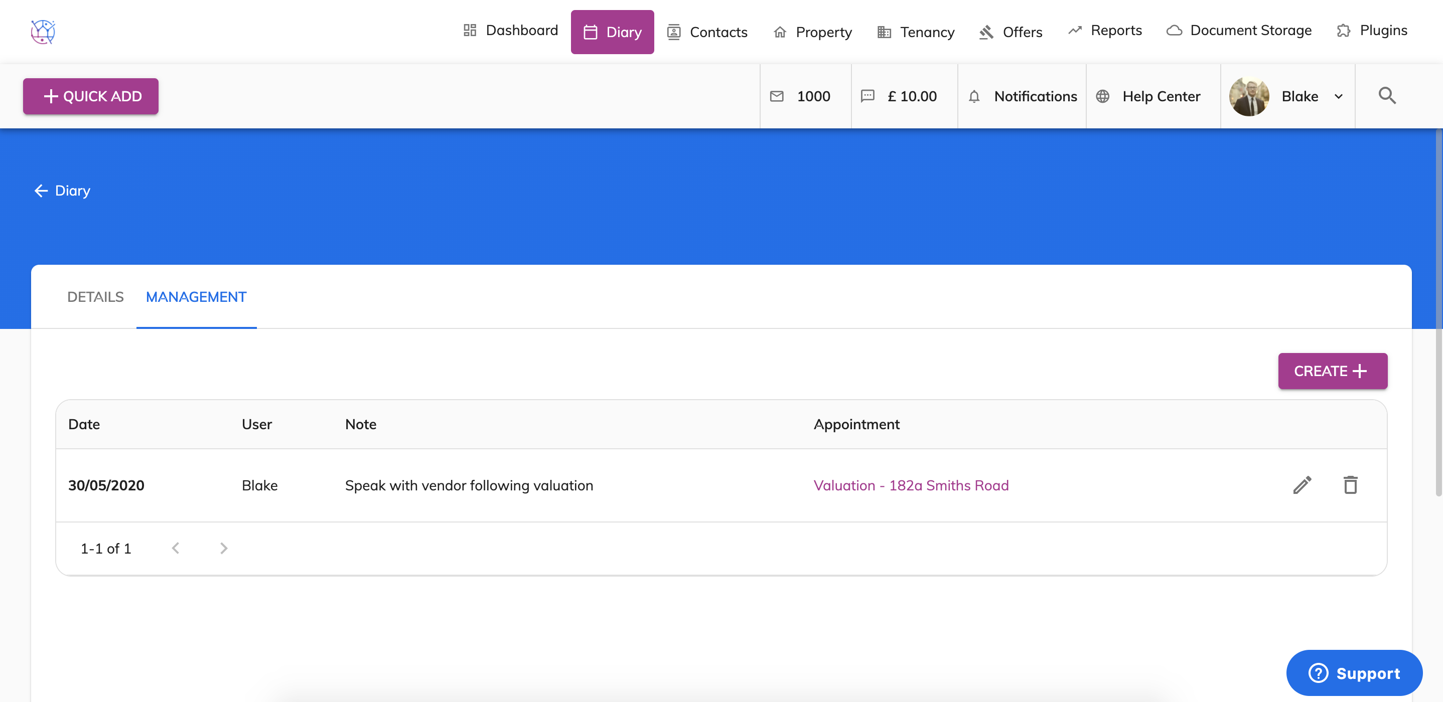Click the pencil edit icon for the note

tap(1302, 485)
